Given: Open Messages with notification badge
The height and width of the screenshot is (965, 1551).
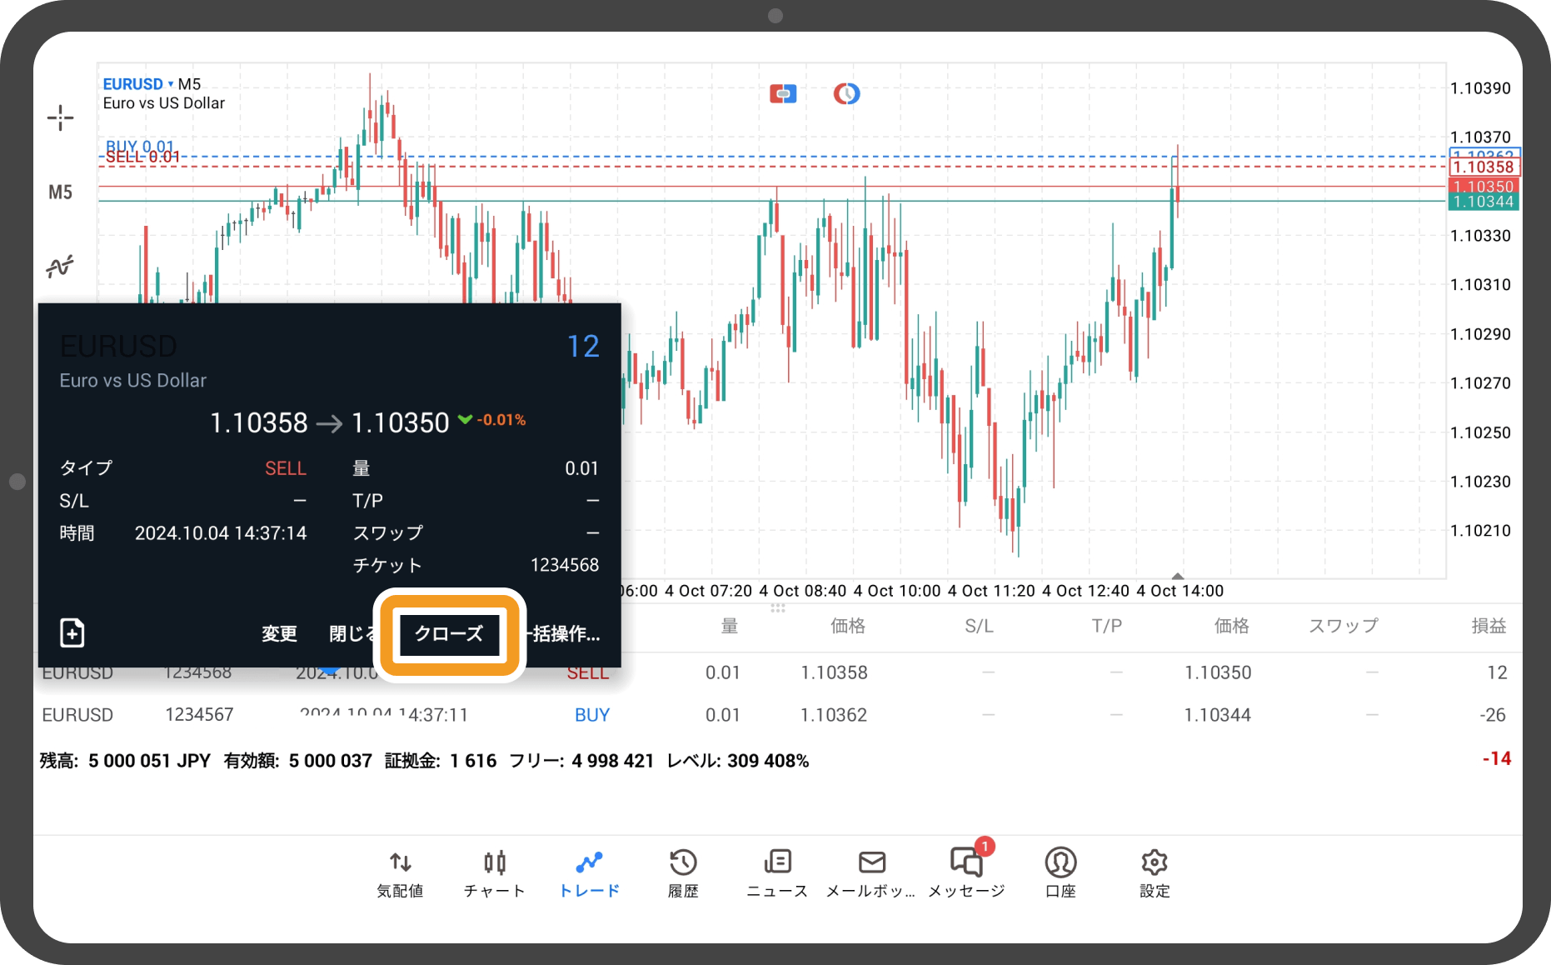Looking at the screenshot, I should click(966, 872).
